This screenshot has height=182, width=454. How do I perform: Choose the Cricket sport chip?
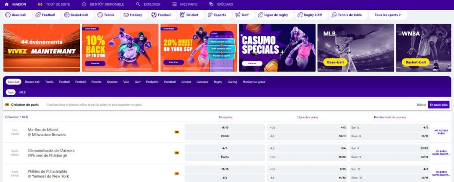point(189,15)
